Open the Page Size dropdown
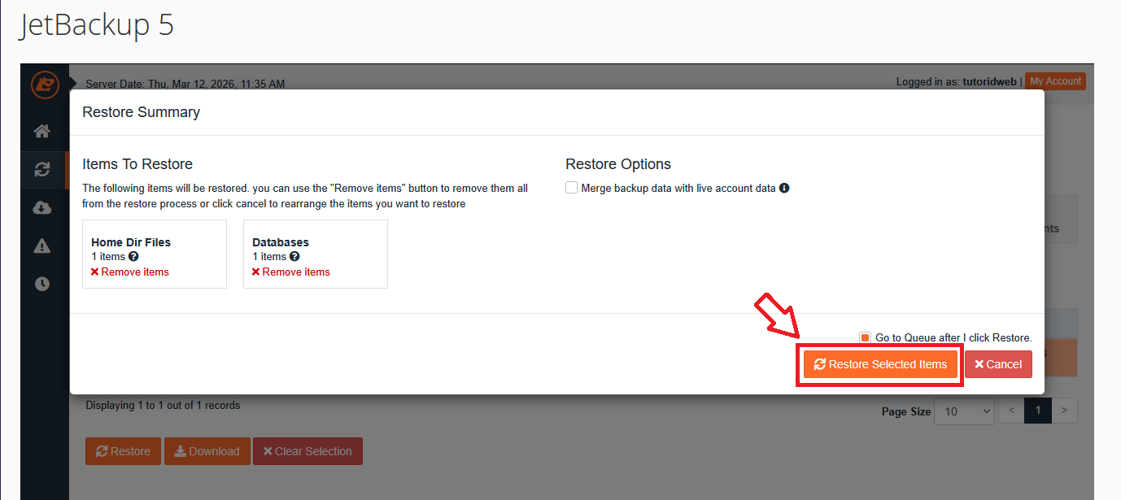This screenshot has width=1121, height=500. pyautogui.click(x=964, y=411)
